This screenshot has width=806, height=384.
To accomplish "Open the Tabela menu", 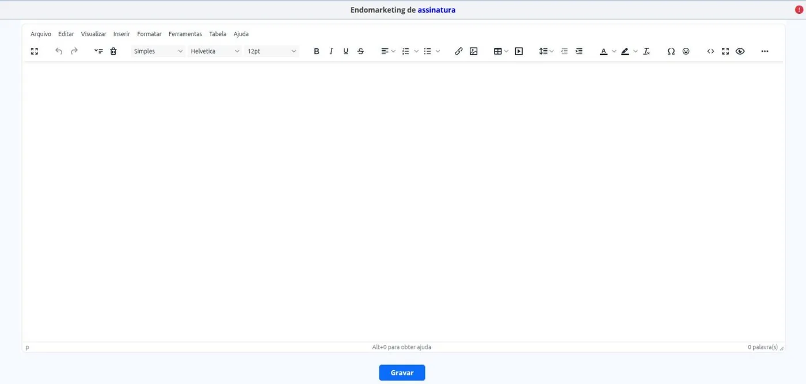I will click(218, 34).
